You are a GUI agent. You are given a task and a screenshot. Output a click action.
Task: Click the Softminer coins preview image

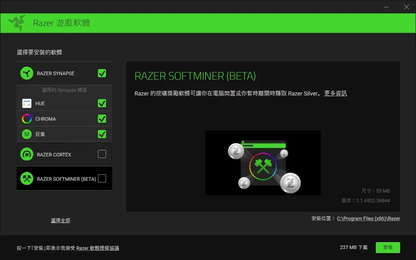click(263, 163)
